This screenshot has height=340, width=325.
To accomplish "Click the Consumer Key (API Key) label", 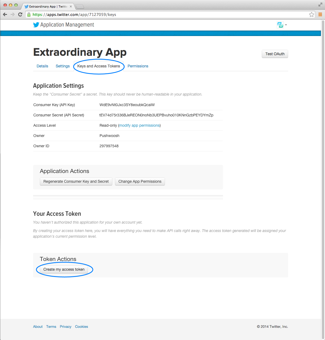I will click(54, 105).
